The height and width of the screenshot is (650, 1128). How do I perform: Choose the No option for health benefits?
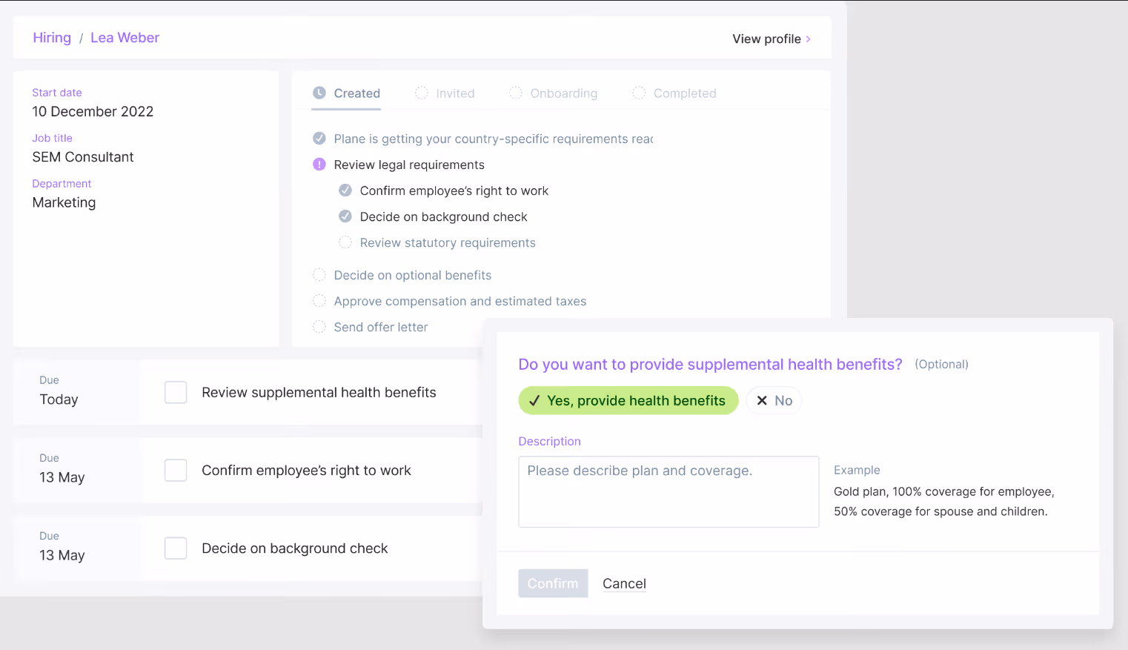[774, 400]
